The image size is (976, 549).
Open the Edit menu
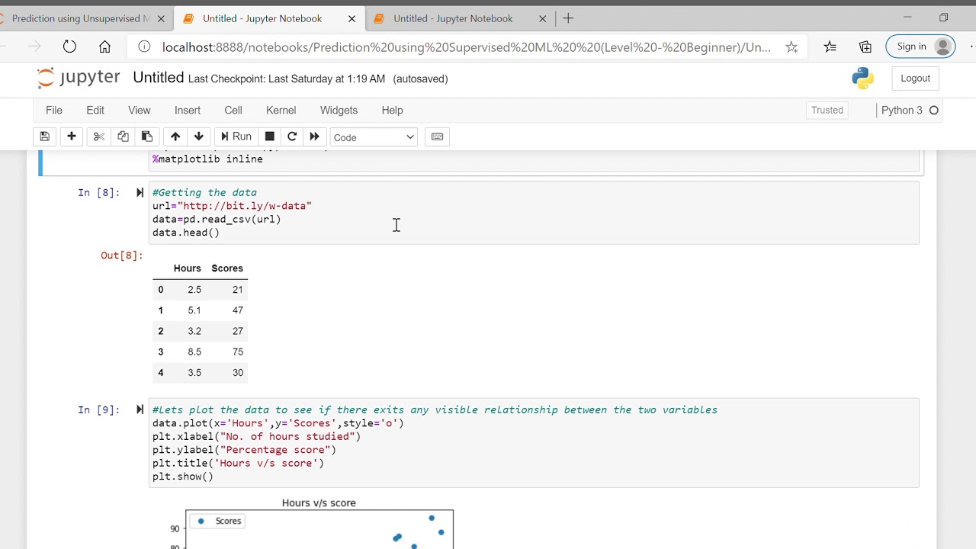point(95,110)
